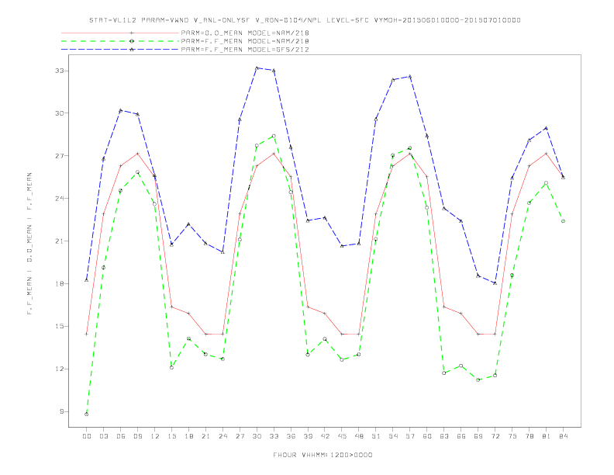Click x-axis tick label 18
Image resolution: width=614 pixels, height=475 pixels.
point(188,436)
